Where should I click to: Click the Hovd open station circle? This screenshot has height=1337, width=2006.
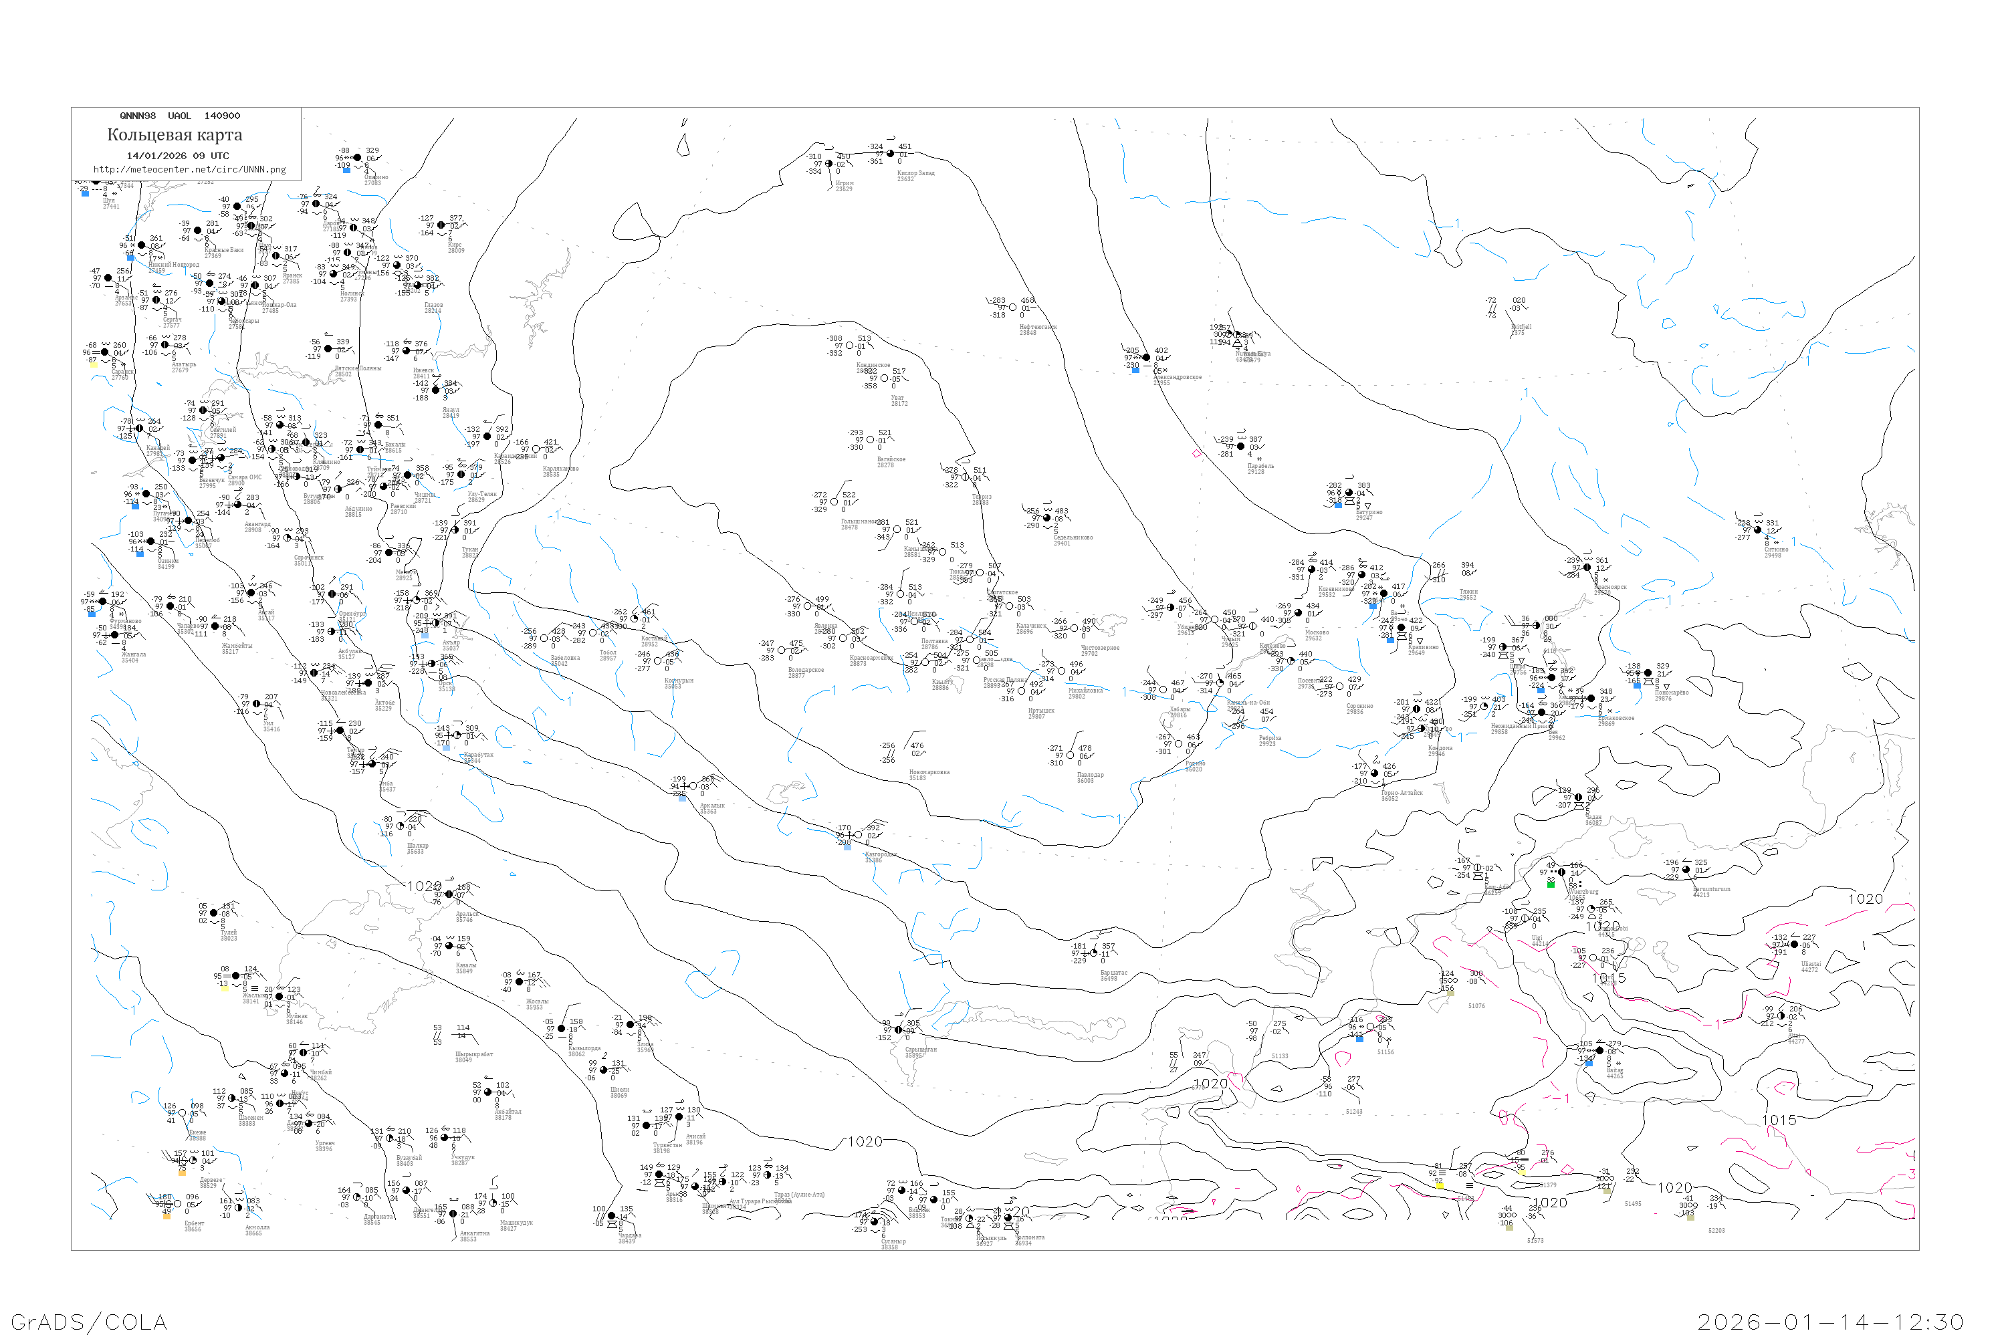tap(1593, 957)
